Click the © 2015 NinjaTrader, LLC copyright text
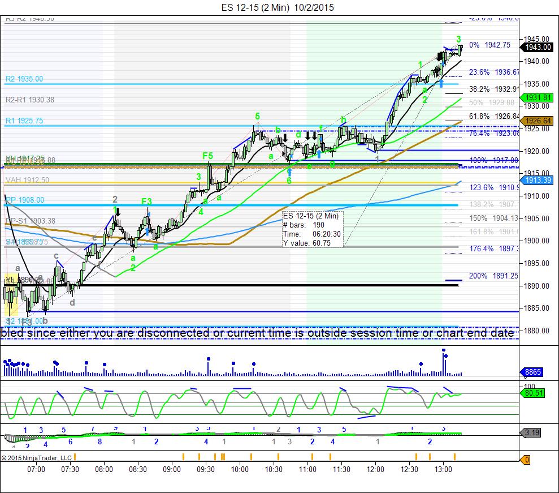The image size is (559, 493). 37,458
